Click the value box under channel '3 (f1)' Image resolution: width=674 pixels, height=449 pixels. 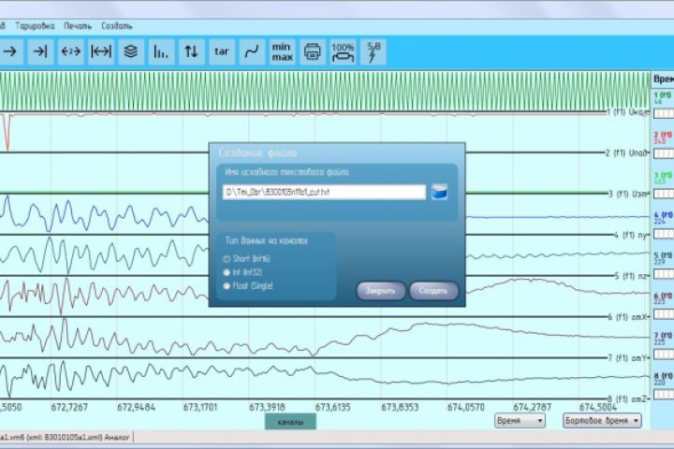click(664, 194)
